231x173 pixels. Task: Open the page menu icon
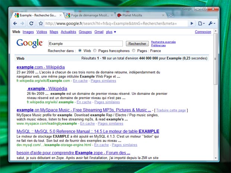[202, 23]
